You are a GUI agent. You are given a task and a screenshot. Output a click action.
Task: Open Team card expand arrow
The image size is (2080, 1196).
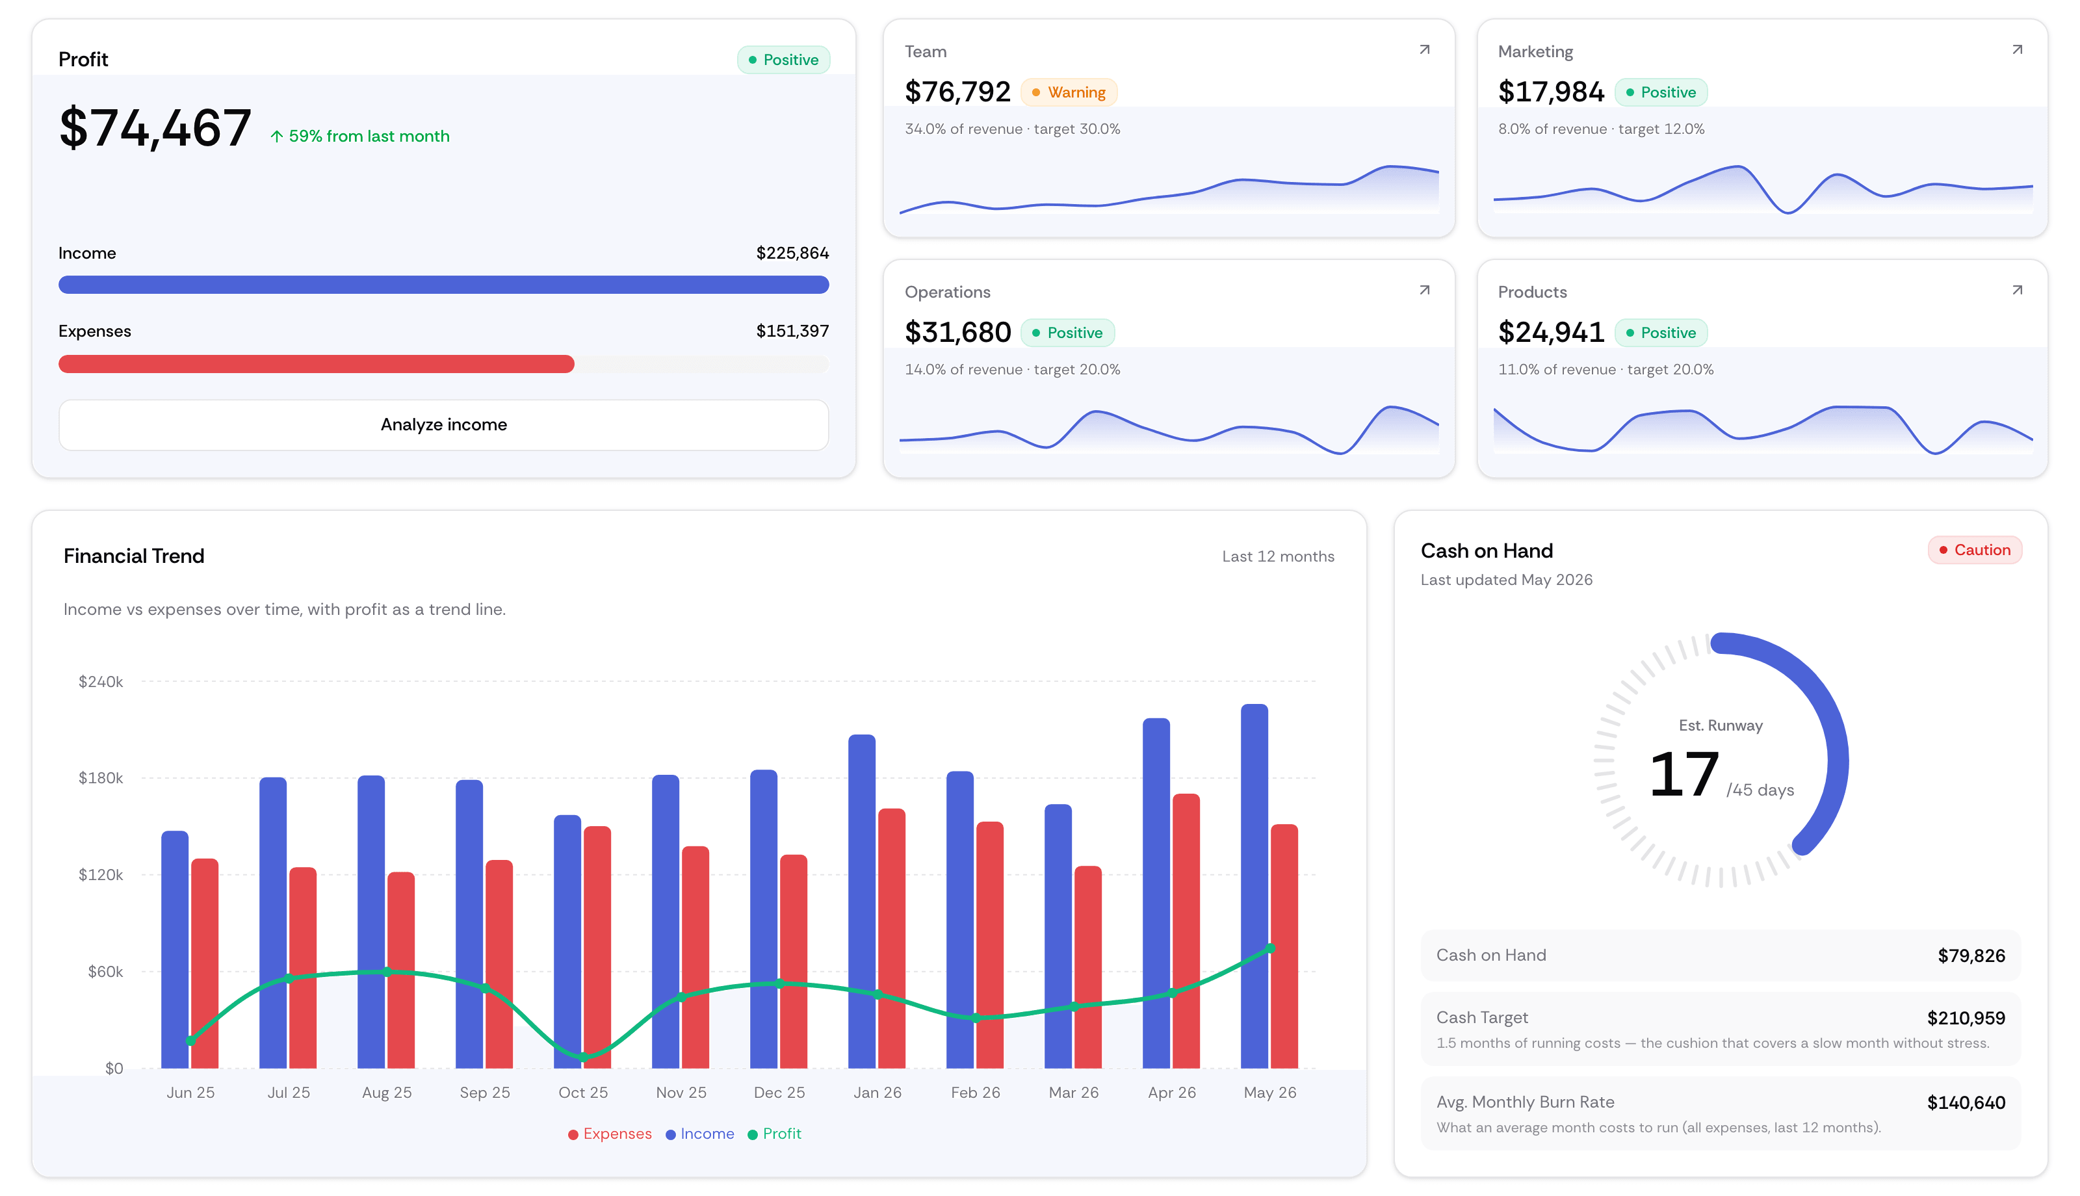(1424, 50)
